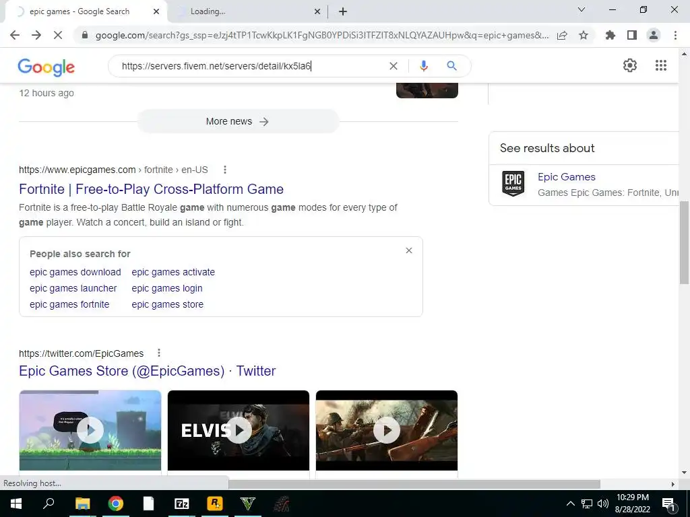The width and height of the screenshot is (690, 517).
Task: Open the Windows Start menu
Action: [x=16, y=504]
